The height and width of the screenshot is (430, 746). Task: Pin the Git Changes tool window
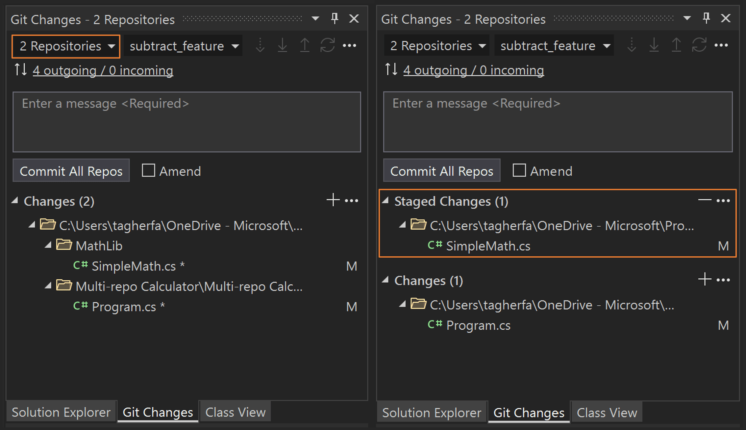[334, 19]
